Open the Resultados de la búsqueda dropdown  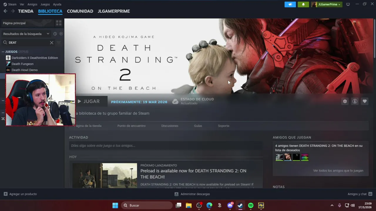26,34
